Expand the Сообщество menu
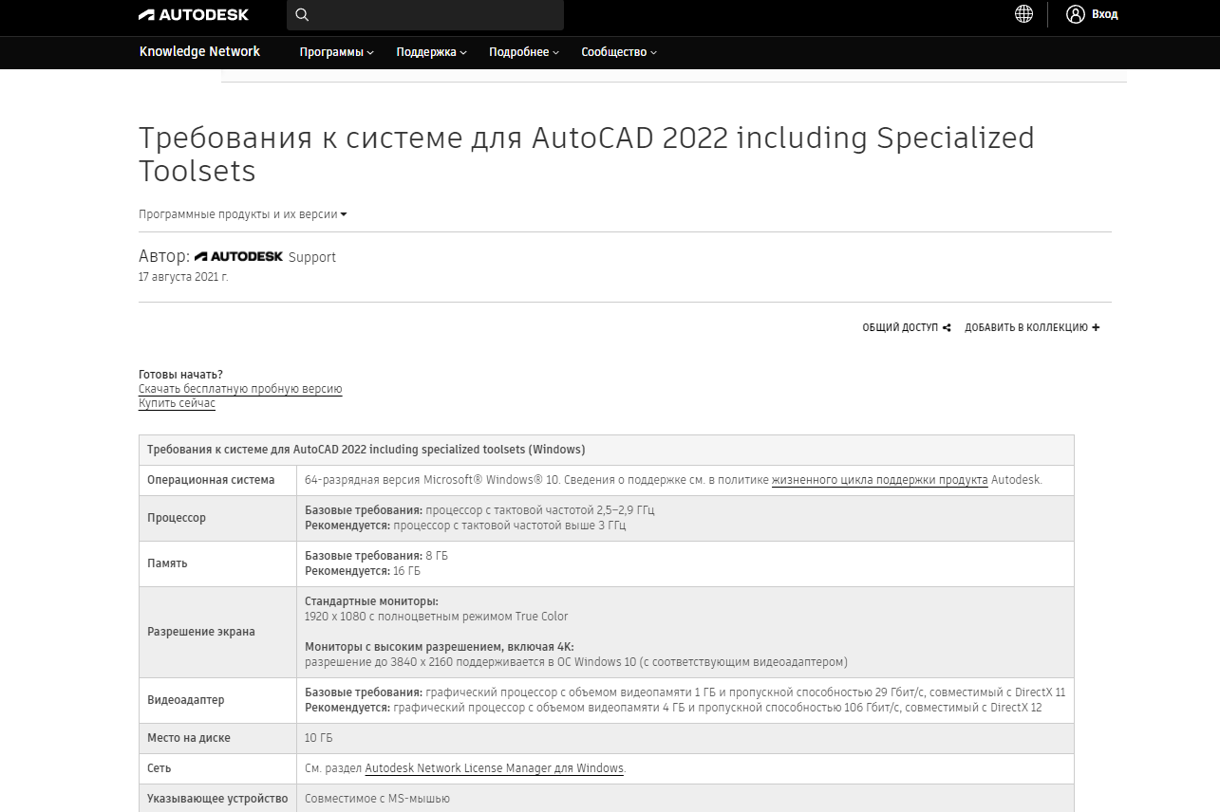The width and height of the screenshot is (1220, 812). 619,52
